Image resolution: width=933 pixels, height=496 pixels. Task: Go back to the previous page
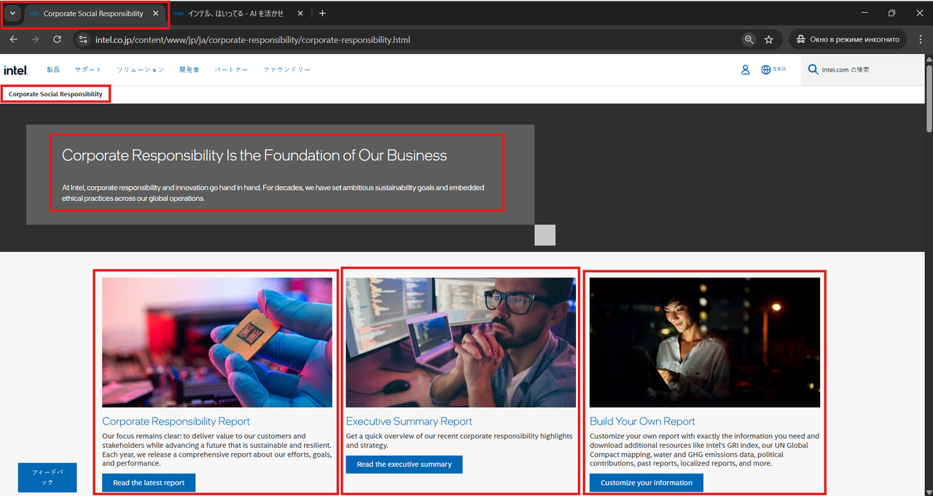pos(14,39)
